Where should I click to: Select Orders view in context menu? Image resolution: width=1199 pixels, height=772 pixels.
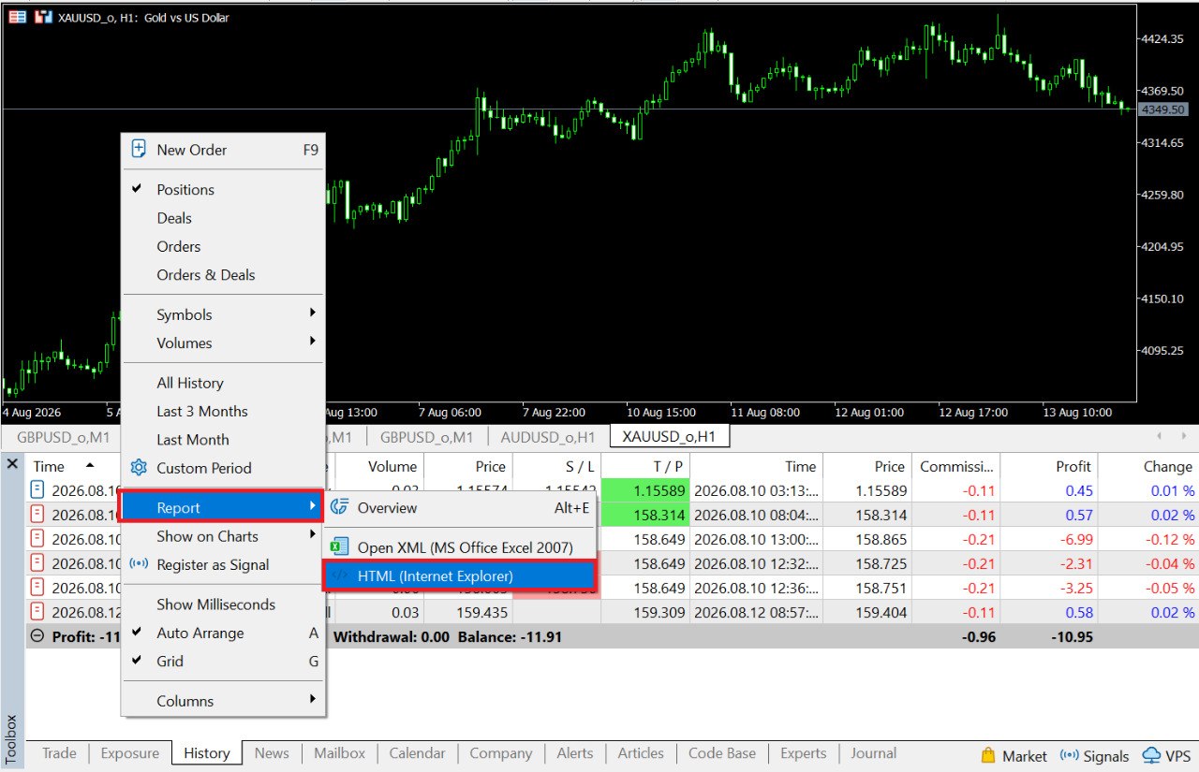click(223, 246)
